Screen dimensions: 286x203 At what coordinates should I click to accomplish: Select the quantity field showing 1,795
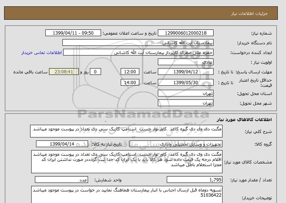click(194, 180)
